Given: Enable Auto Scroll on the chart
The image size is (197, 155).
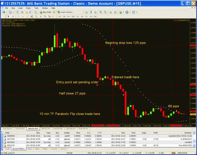Looking at the screenshot, I should pyautogui.click(x=111, y=12).
